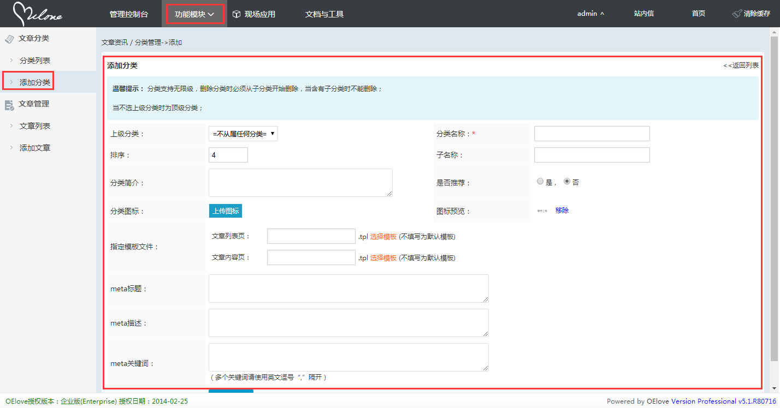This screenshot has height=408, width=780.
Task: Open 分类列表 in the sidebar
Action: 35,61
